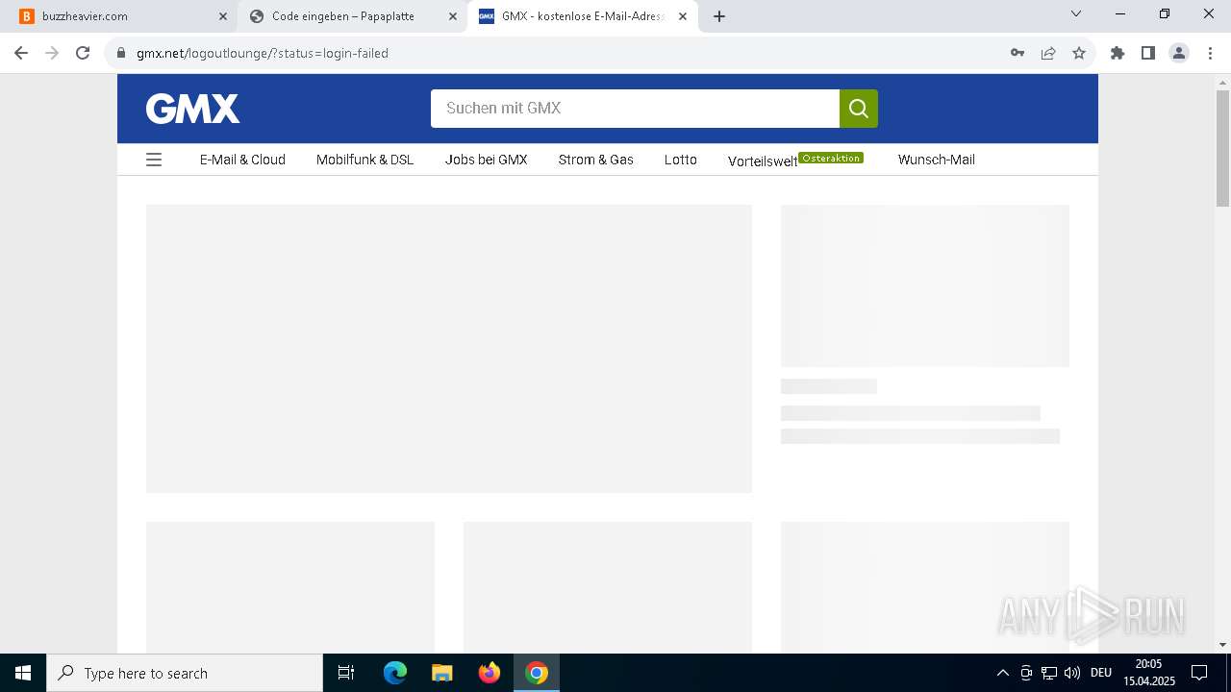This screenshot has height=692, width=1231.
Task: Click the GMX logo in header
Action: (x=192, y=109)
